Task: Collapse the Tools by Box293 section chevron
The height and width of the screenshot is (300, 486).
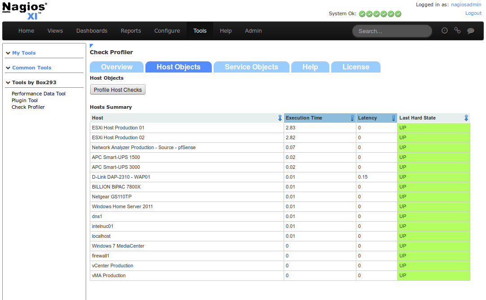Action: [x=8, y=83]
